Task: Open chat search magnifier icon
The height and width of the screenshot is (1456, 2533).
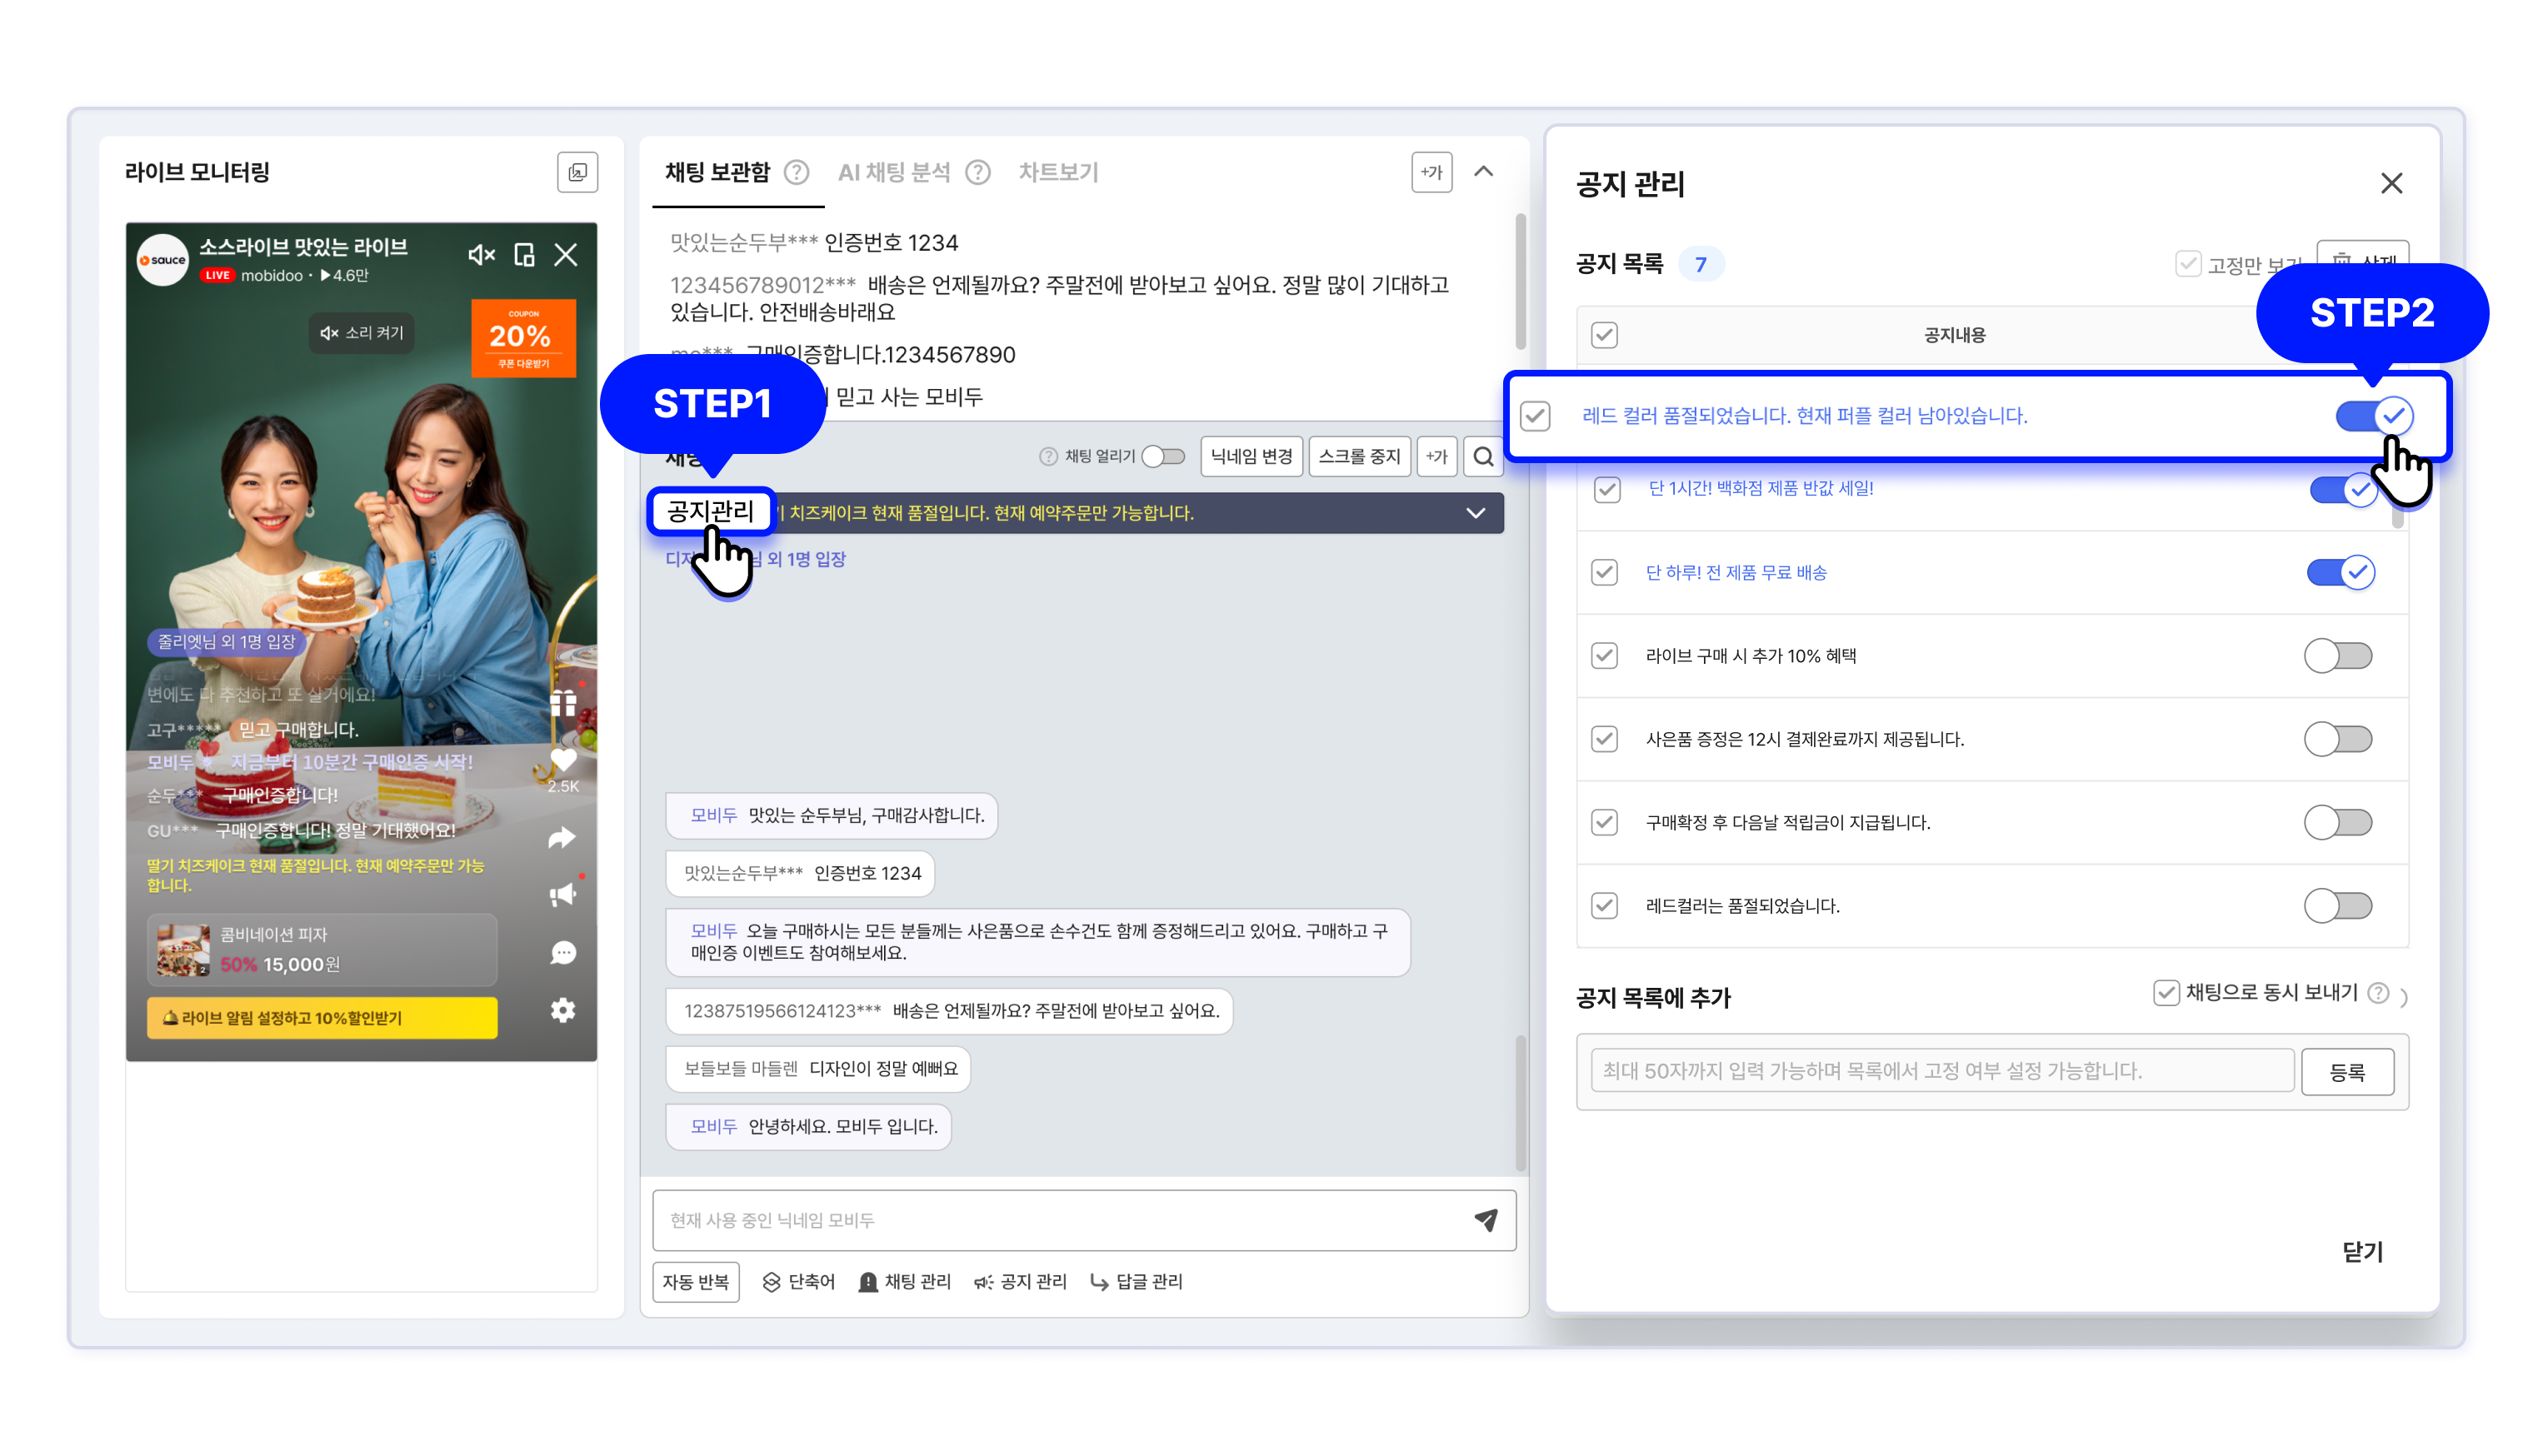Action: click(x=1483, y=456)
